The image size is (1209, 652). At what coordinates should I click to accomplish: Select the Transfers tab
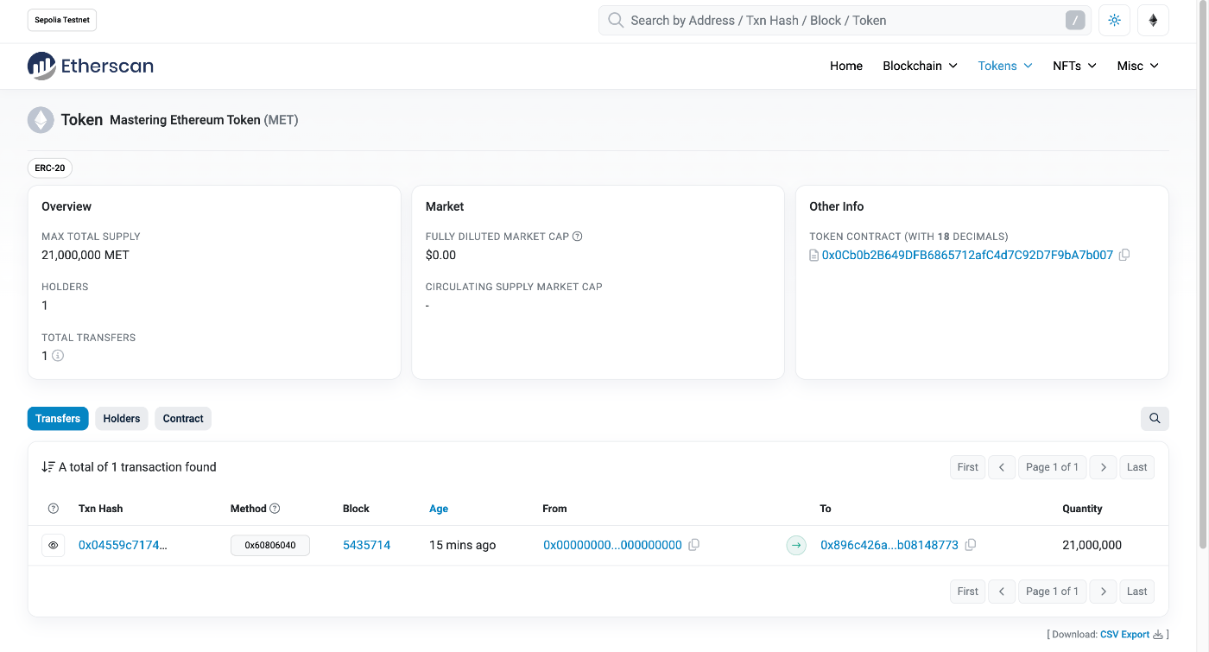tap(58, 419)
